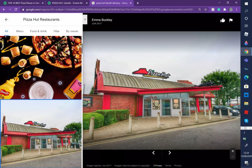Image resolution: width=252 pixels, height=168 pixels.
Task: Open Microsoft Store on taskbar
Action: (x=246, y=86)
